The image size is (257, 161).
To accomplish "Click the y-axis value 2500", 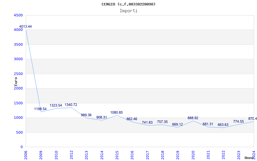I will pos(18,74).
